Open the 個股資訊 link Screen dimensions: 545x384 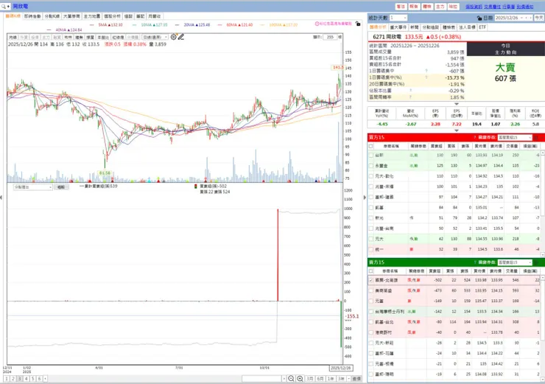click(x=474, y=7)
